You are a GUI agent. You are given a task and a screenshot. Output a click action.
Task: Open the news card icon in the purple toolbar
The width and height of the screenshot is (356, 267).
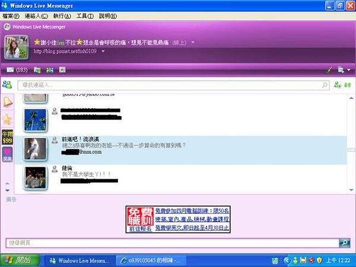[x=62, y=69]
